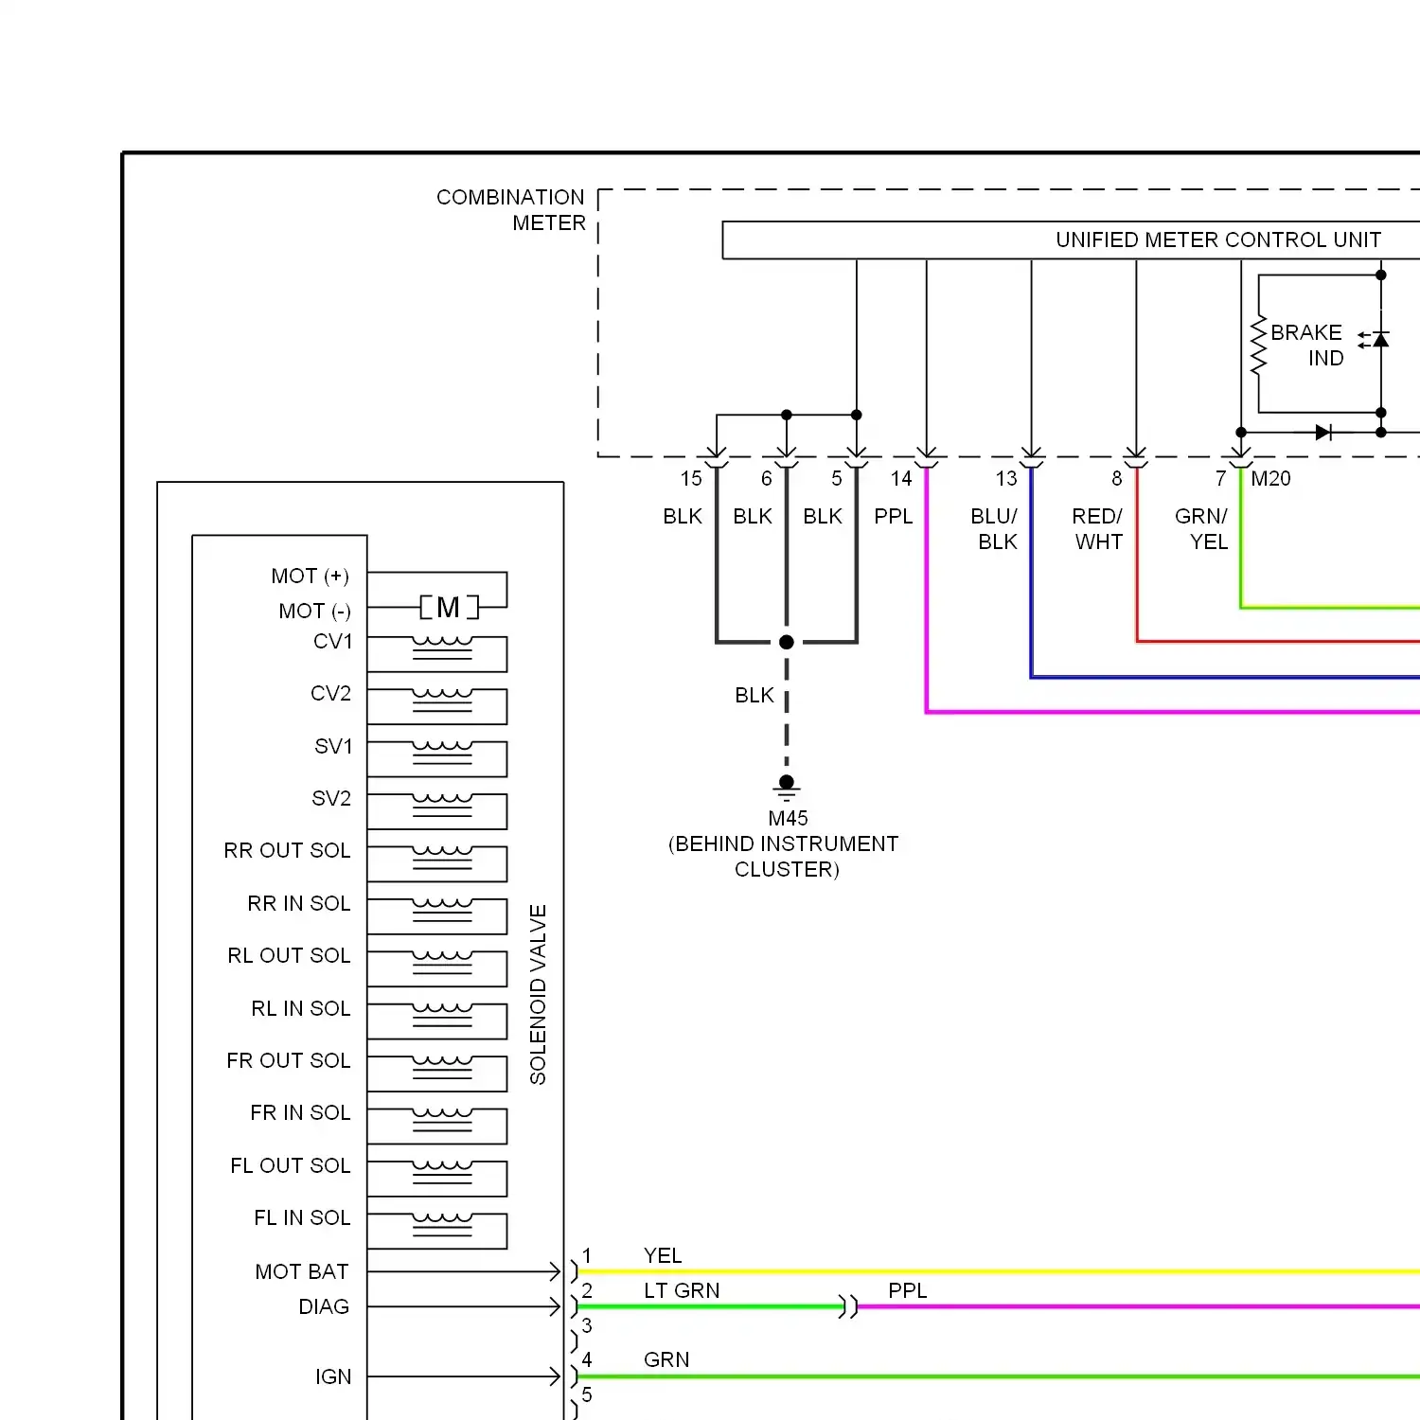This screenshot has height=1420, width=1420.
Task: Click the motor M symbol
Action: click(450, 607)
